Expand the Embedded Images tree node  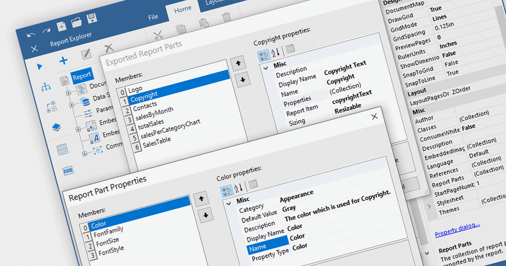click(78, 130)
